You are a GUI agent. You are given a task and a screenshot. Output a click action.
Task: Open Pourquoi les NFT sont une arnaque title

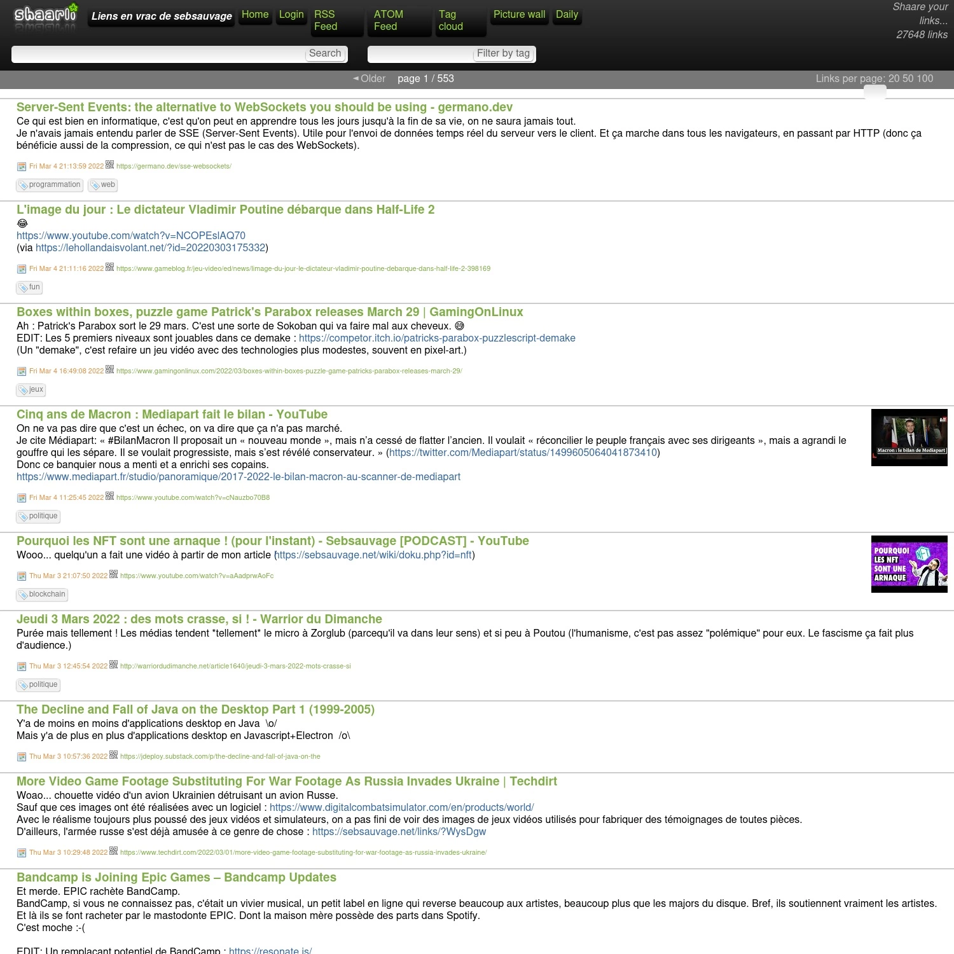[273, 541]
